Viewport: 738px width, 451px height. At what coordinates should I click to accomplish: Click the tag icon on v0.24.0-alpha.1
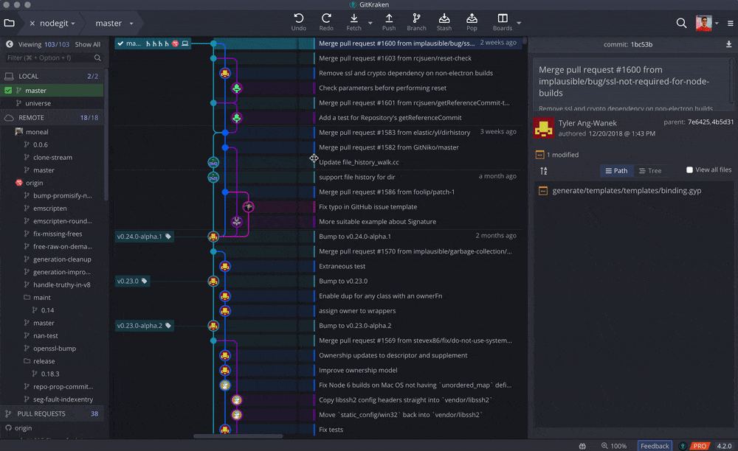click(x=168, y=237)
